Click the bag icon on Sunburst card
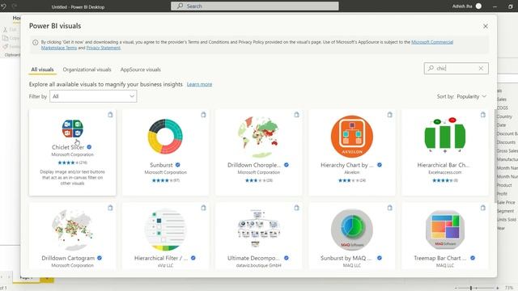The image size is (518, 291). (x=203, y=115)
